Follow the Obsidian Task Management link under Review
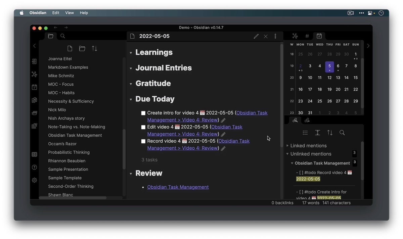 pyautogui.click(x=178, y=187)
